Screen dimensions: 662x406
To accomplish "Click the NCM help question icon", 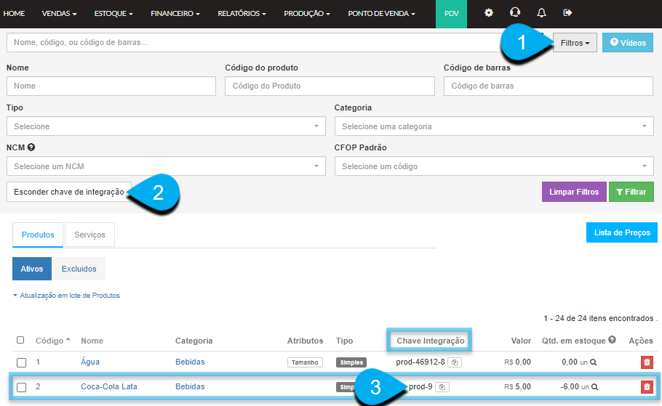I will click(x=31, y=147).
